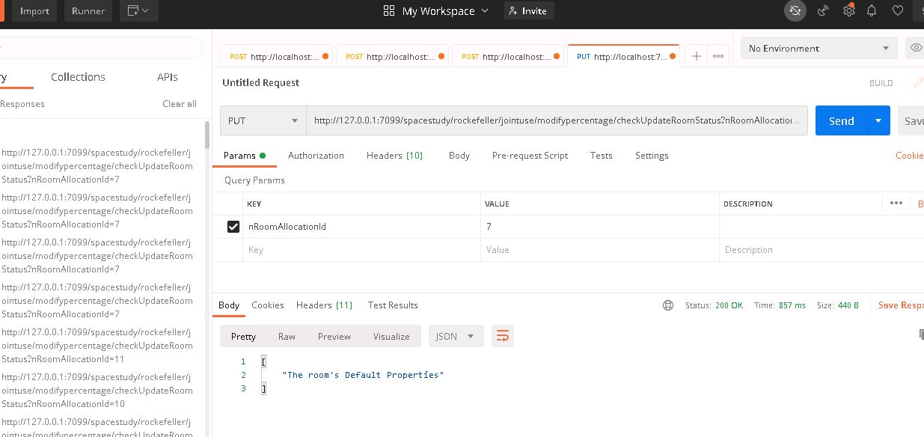Open the request Headers (10) tab
Viewport: 924px width, 437px height.
(394, 155)
